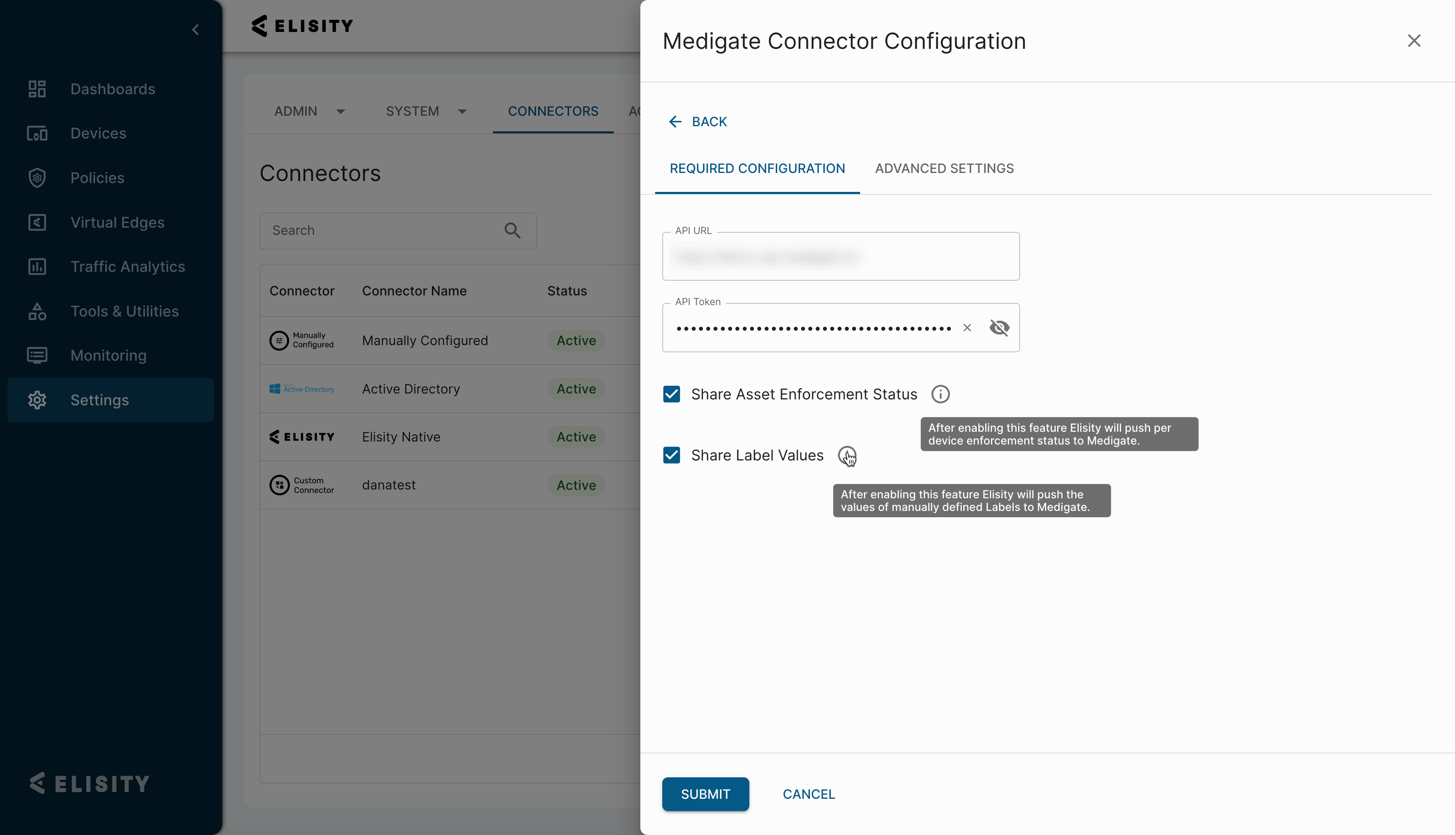
Task: Open the Monitoring sidebar page
Action: click(109, 356)
